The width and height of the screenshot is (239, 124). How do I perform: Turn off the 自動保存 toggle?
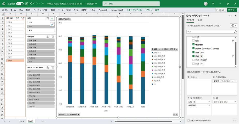[20, 4]
